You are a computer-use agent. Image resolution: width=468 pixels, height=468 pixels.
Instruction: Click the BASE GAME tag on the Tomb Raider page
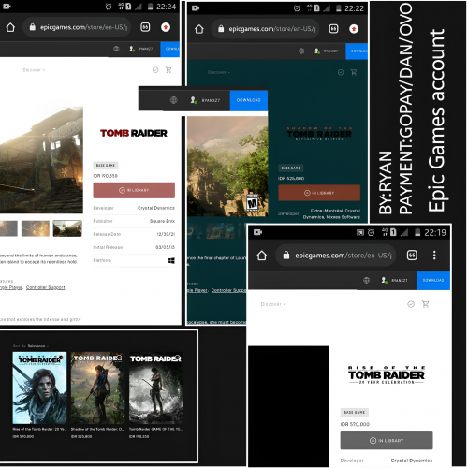106,166
